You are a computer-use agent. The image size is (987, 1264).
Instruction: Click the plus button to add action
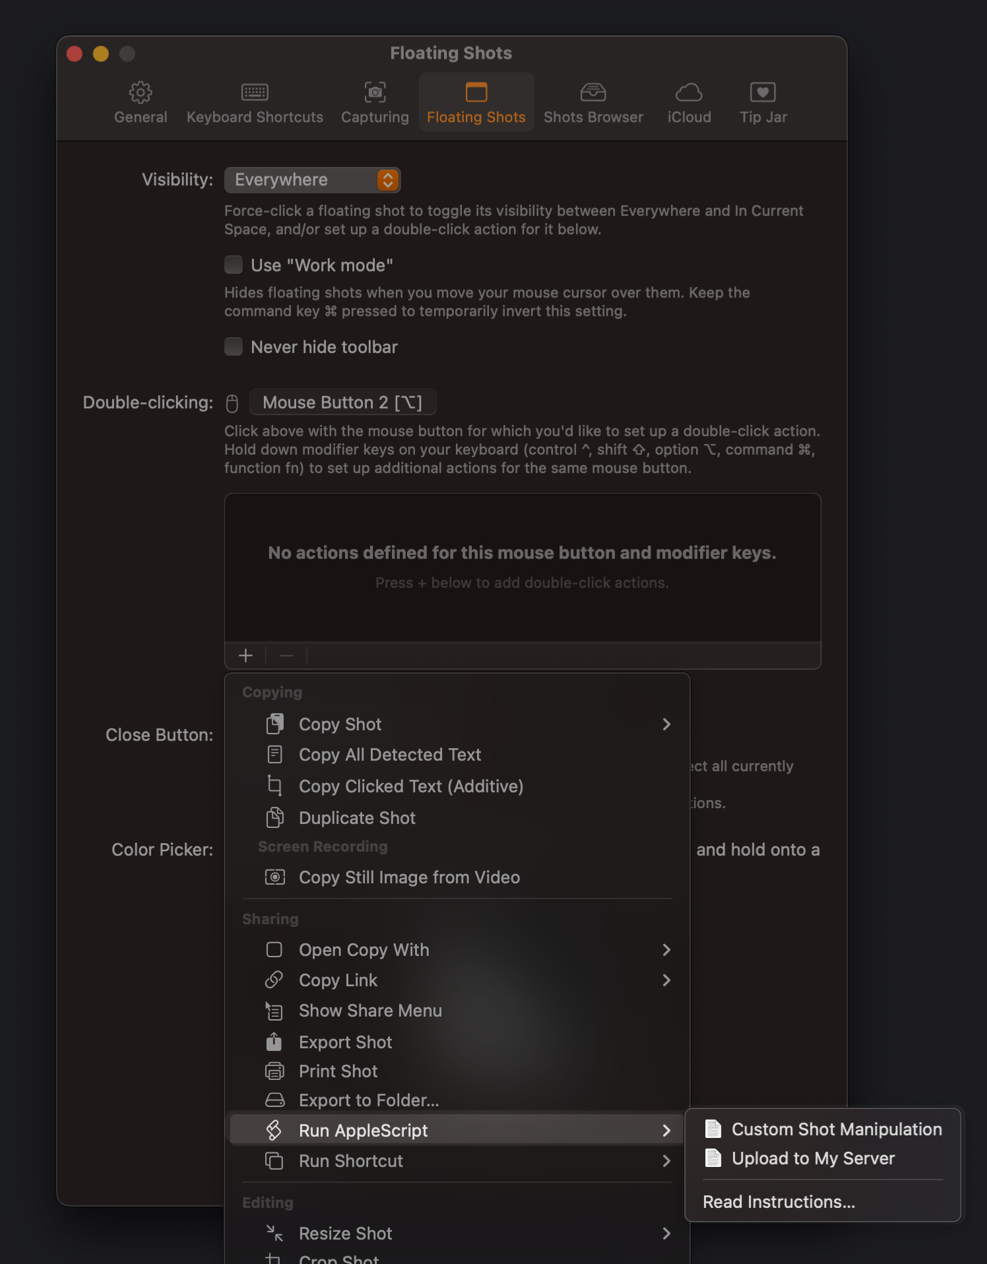tap(245, 655)
